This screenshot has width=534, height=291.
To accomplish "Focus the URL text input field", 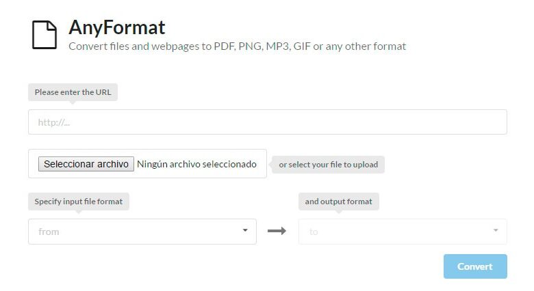I will click(267, 122).
